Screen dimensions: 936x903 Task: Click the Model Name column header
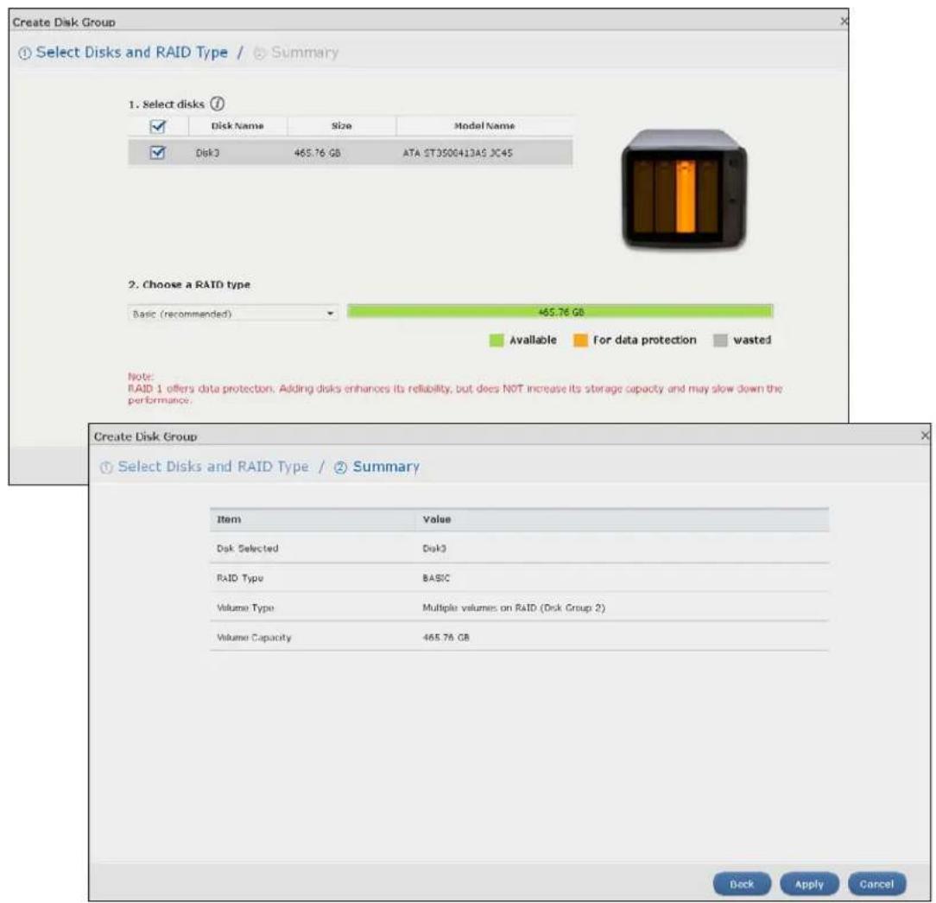(484, 126)
